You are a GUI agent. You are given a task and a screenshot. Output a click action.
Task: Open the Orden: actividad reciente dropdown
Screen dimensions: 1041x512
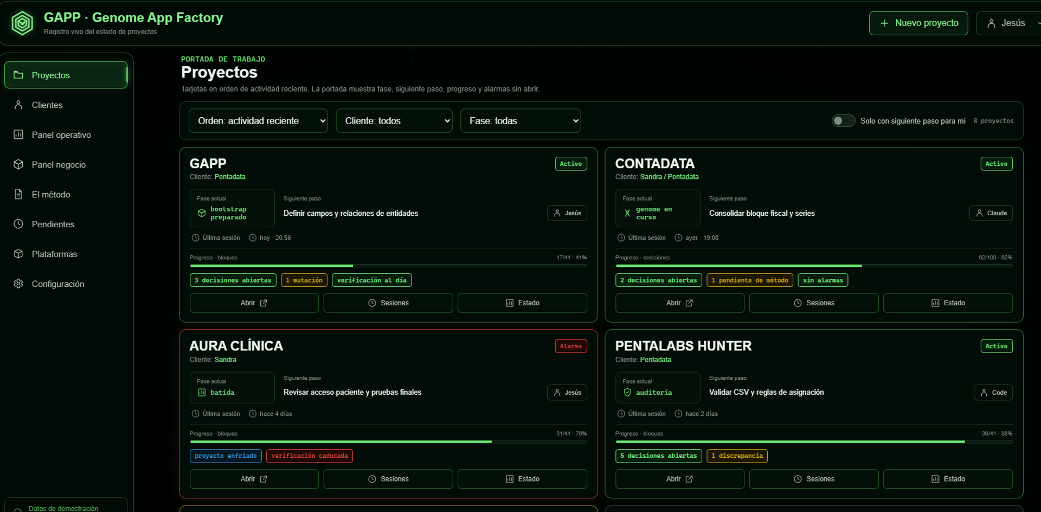point(258,120)
